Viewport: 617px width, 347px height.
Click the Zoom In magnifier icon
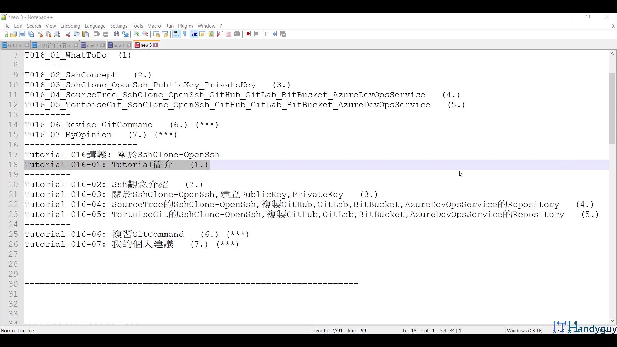pos(136,34)
